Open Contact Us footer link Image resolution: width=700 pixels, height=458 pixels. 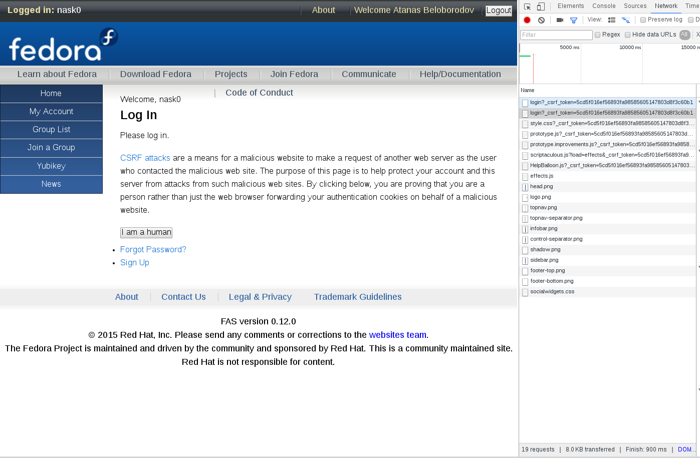[183, 297]
